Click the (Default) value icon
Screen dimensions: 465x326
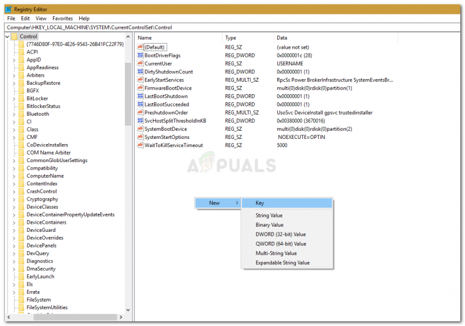tap(140, 47)
